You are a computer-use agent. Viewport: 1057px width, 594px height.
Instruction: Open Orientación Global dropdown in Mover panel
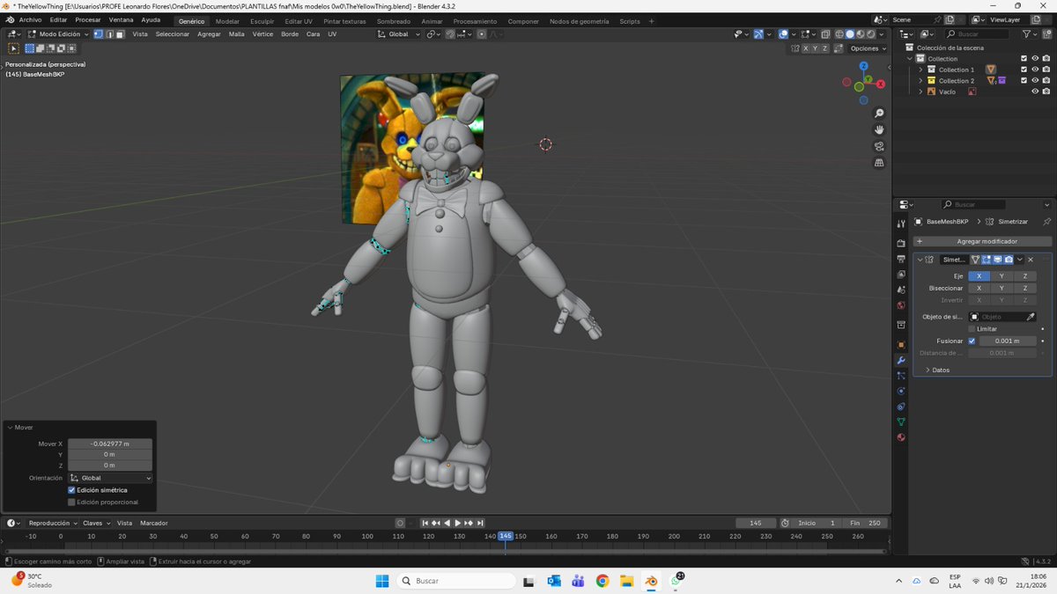[110, 478]
